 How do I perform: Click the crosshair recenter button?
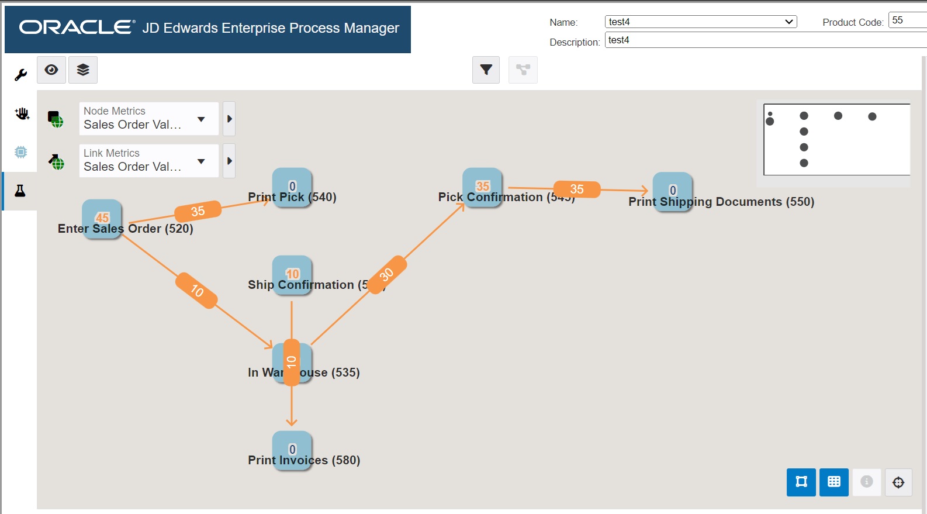pos(898,482)
